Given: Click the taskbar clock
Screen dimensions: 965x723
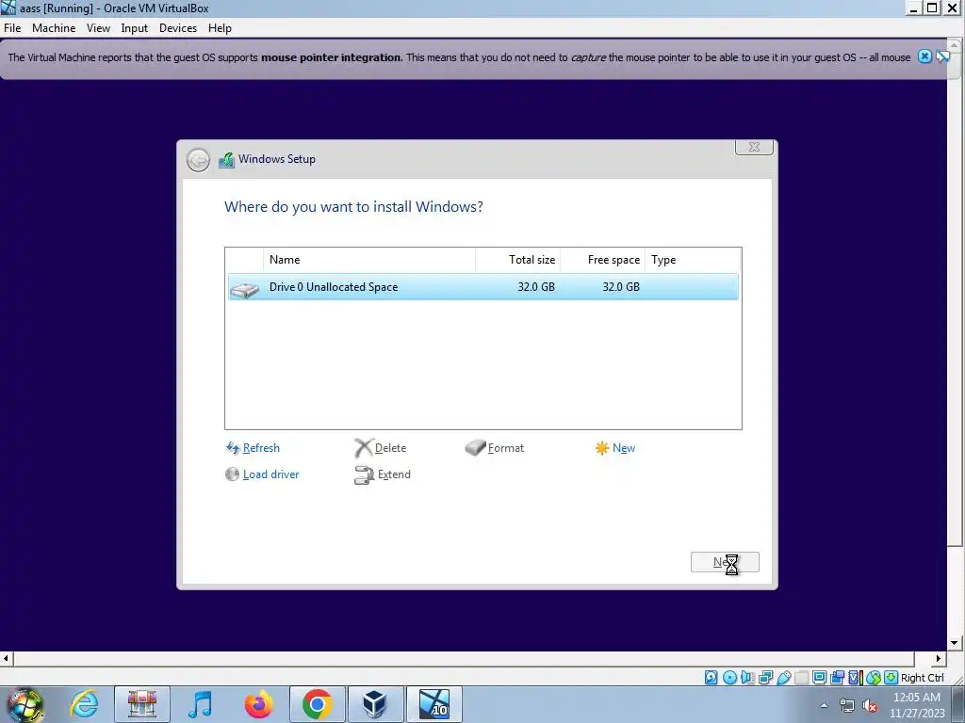Looking at the screenshot, I should point(916,705).
